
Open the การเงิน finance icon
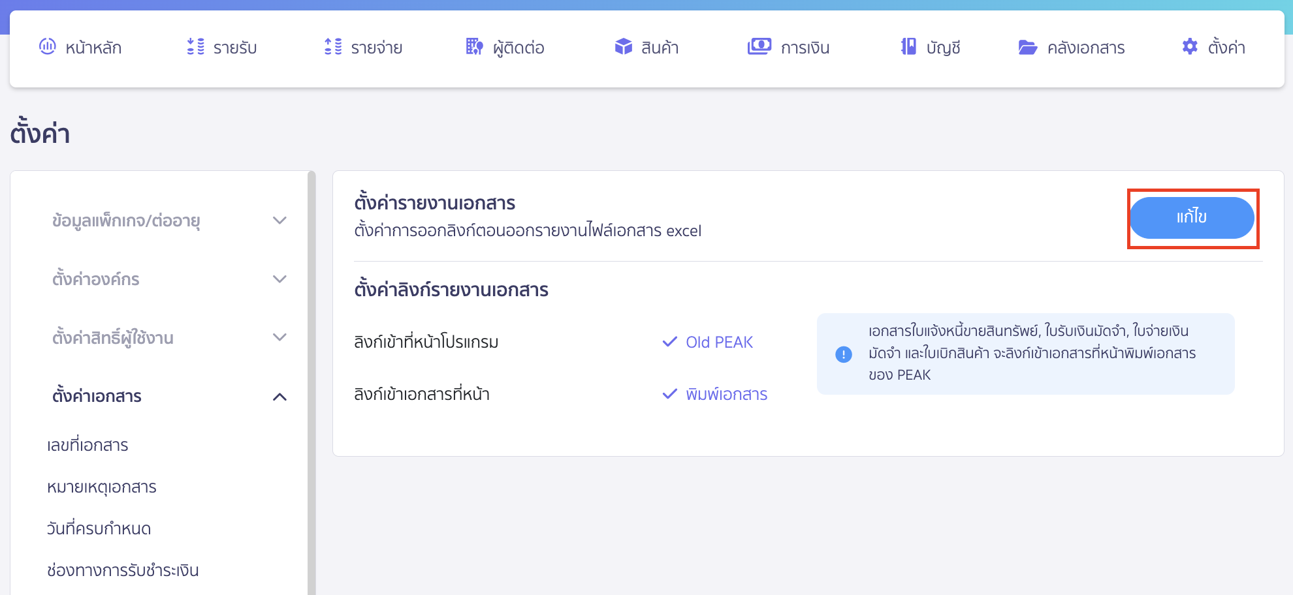(x=758, y=46)
